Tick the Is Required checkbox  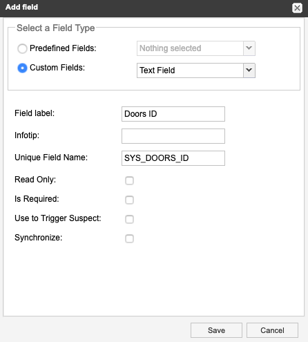pos(129,200)
